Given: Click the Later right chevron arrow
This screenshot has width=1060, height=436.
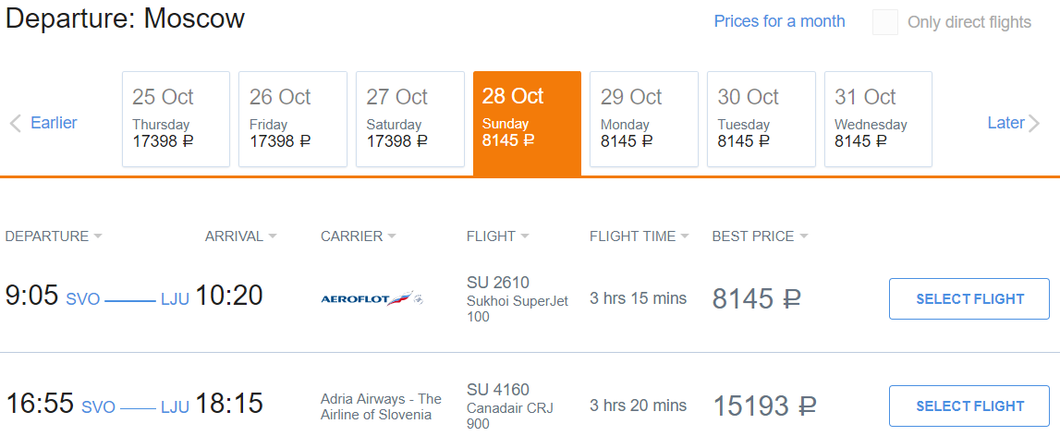Looking at the screenshot, I should pos(1034,124).
